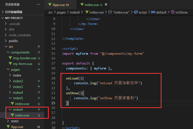Click the M status badge beside explorer App.vue
The height and width of the screenshot is (129, 193).
coord(39,127)
